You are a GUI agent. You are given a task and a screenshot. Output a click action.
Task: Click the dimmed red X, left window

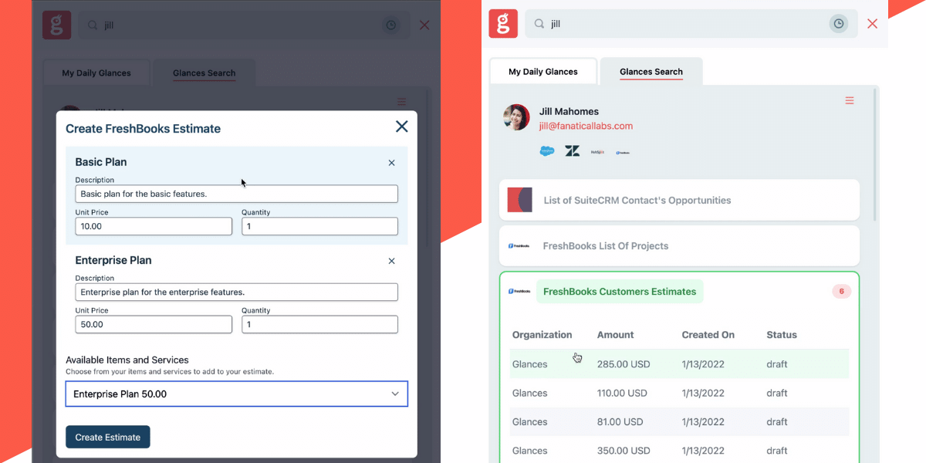pyautogui.click(x=424, y=25)
